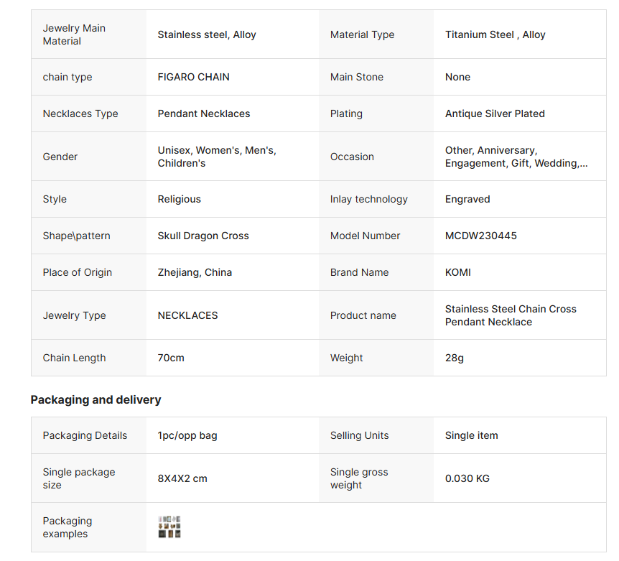Click the Stainless Steel Chain Cross Pendant Necklace name
The width and height of the screenshot is (619, 561).
click(x=511, y=315)
